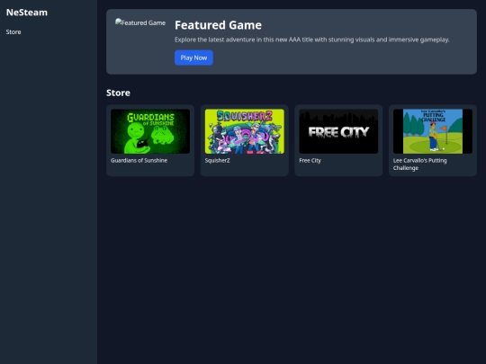Open the Store link in sidebar
Image resolution: width=486 pixels, height=364 pixels.
pyautogui.click(x=13, y=31)
